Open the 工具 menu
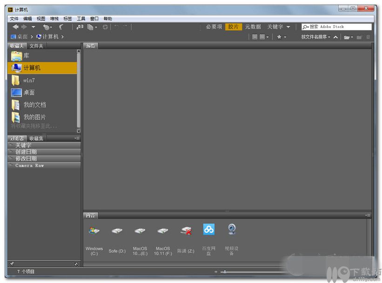Screen dimensions: 382x283 81,19
